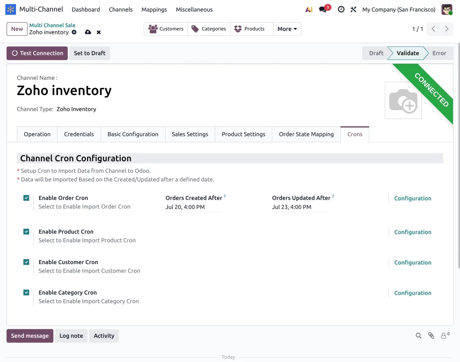The width and height of the screenshot is (460, 362).
Task: Search the chatter messages magnifier icon
Action: pos(419,336)
